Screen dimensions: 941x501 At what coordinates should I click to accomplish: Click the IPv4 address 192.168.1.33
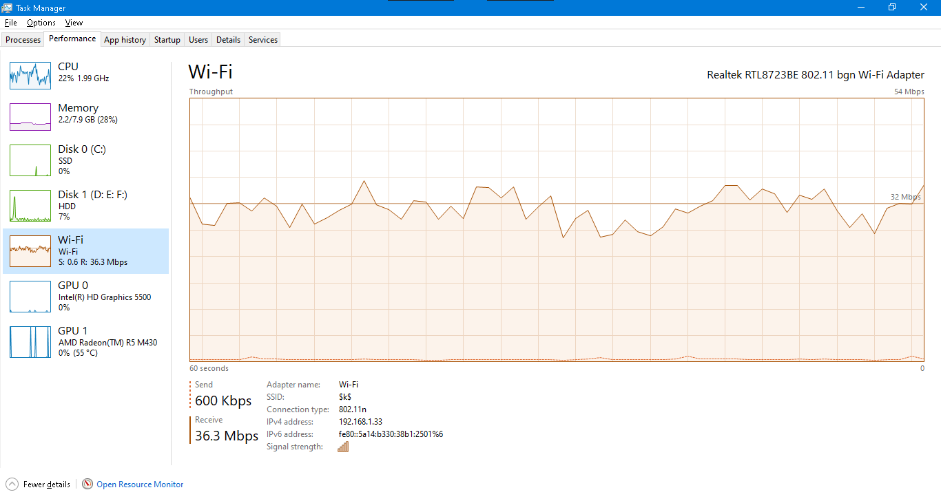pos(360,422)
